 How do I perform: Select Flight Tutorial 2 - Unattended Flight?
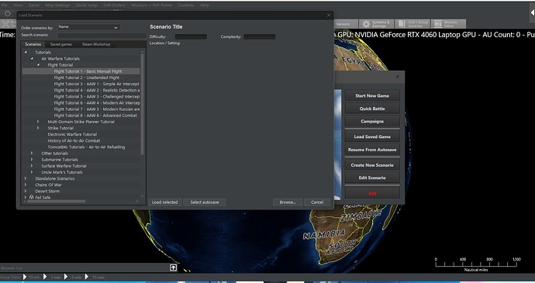click(87, 78)
